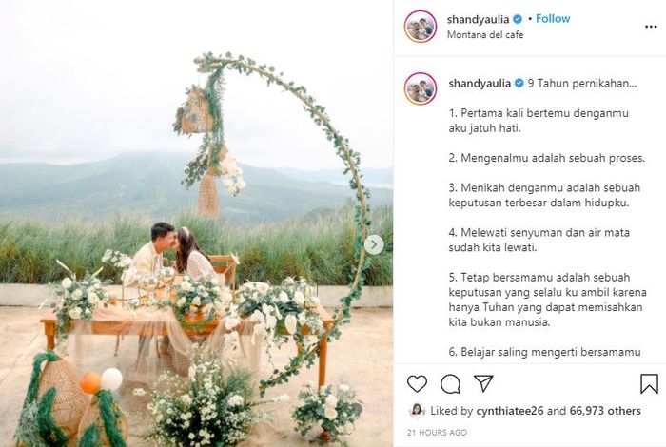666x447 pixels.
Task: Open shandyaulia profile from header username
Action: pyautogui.click(x=478, y=19)
